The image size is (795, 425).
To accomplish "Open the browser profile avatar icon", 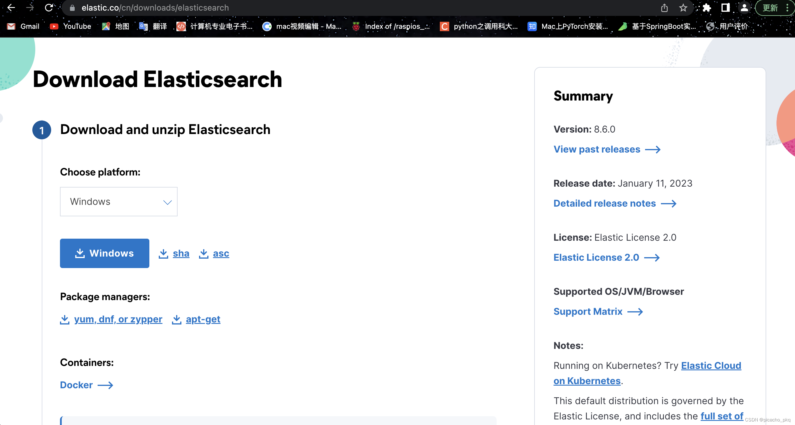I will pyautogui.click(x=744, y=8).
